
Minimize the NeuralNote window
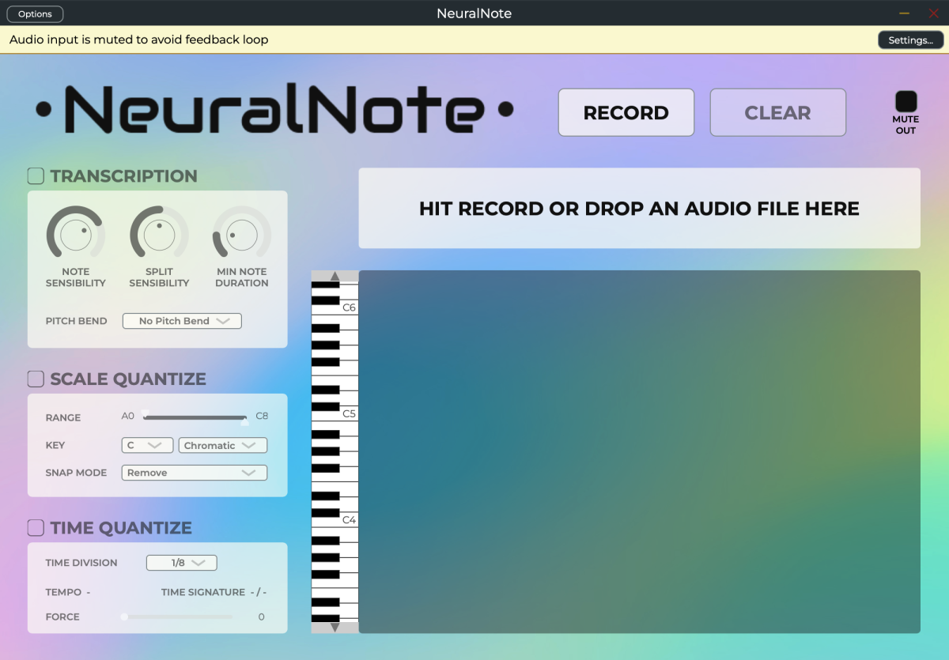905,13
